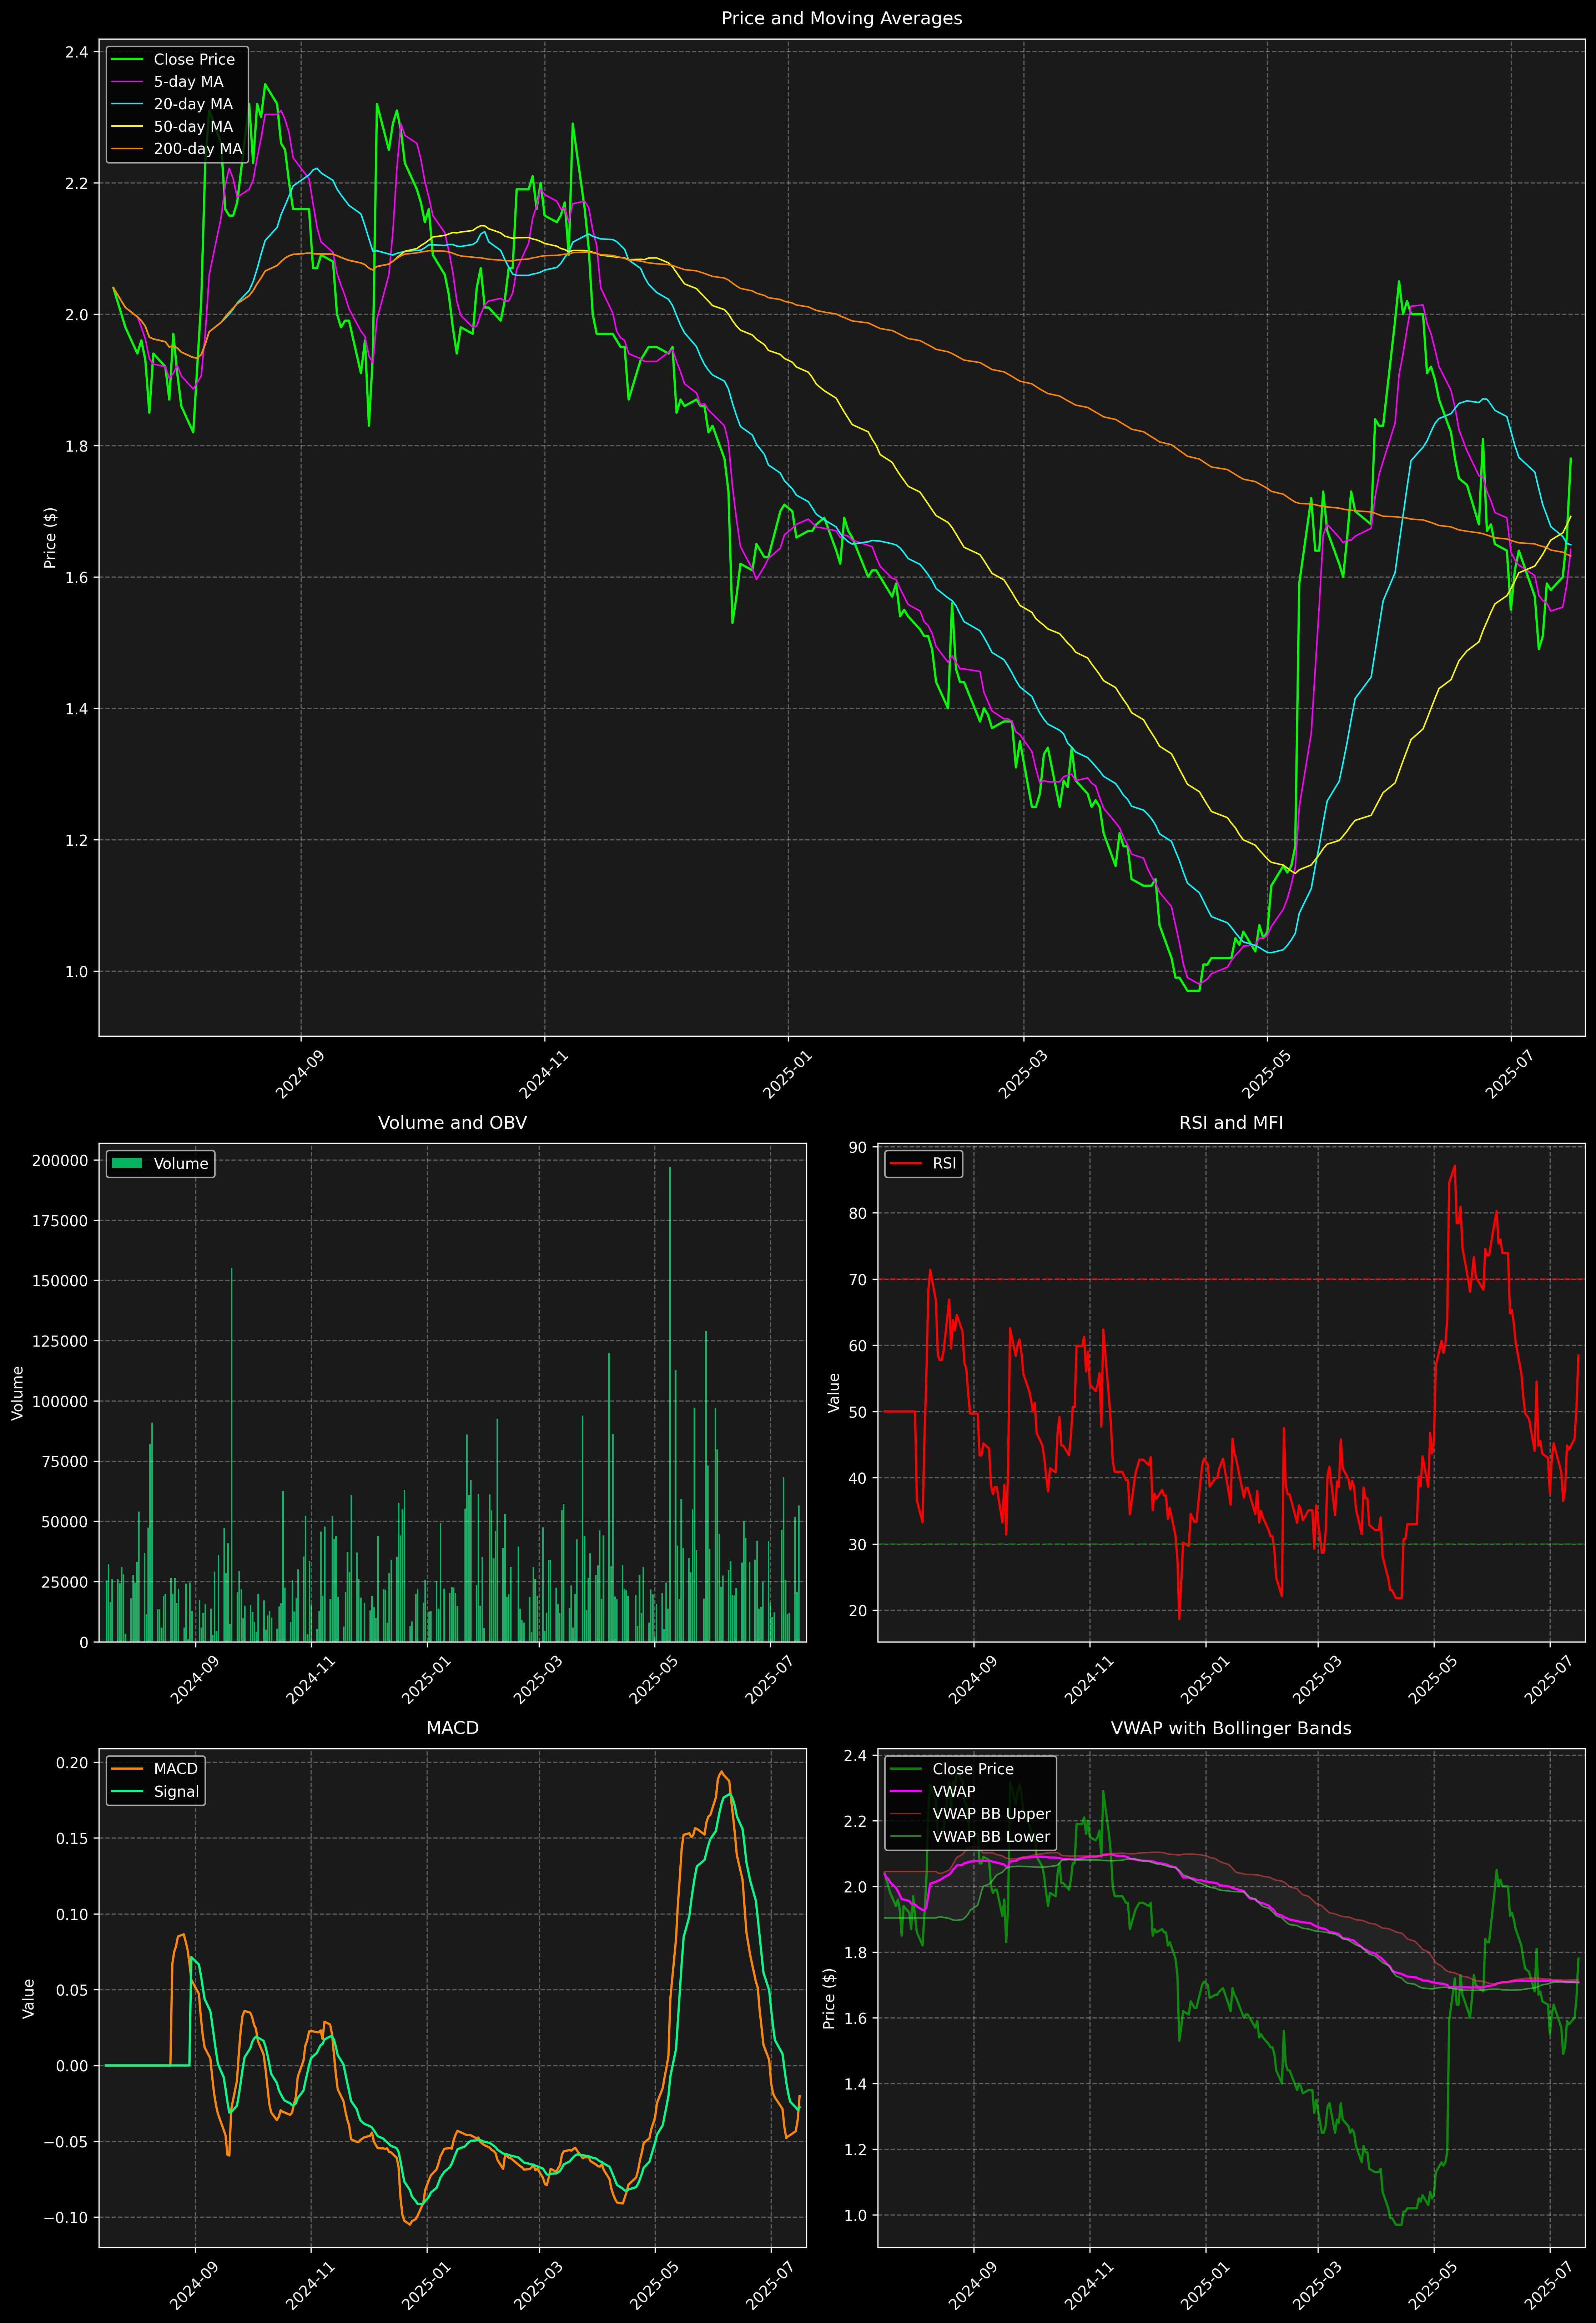Click the '200000' tick on Volume chart
1596x2323 pixels.
[x=60, y=1161]
